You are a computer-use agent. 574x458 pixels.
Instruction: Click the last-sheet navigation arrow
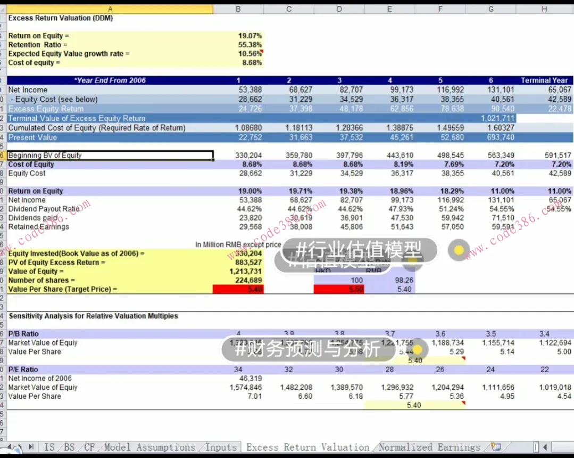(31, 447)
